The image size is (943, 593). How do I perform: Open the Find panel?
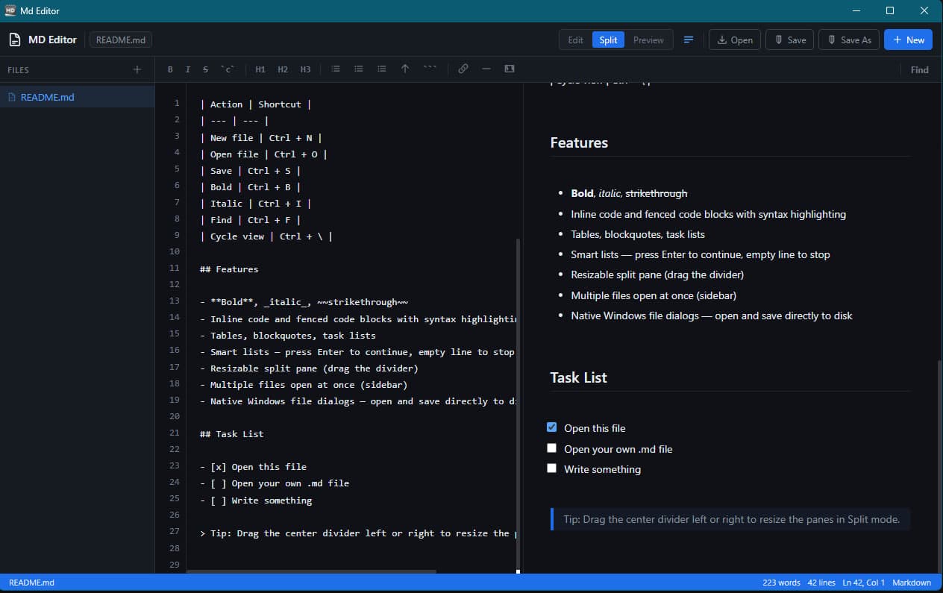919,69
